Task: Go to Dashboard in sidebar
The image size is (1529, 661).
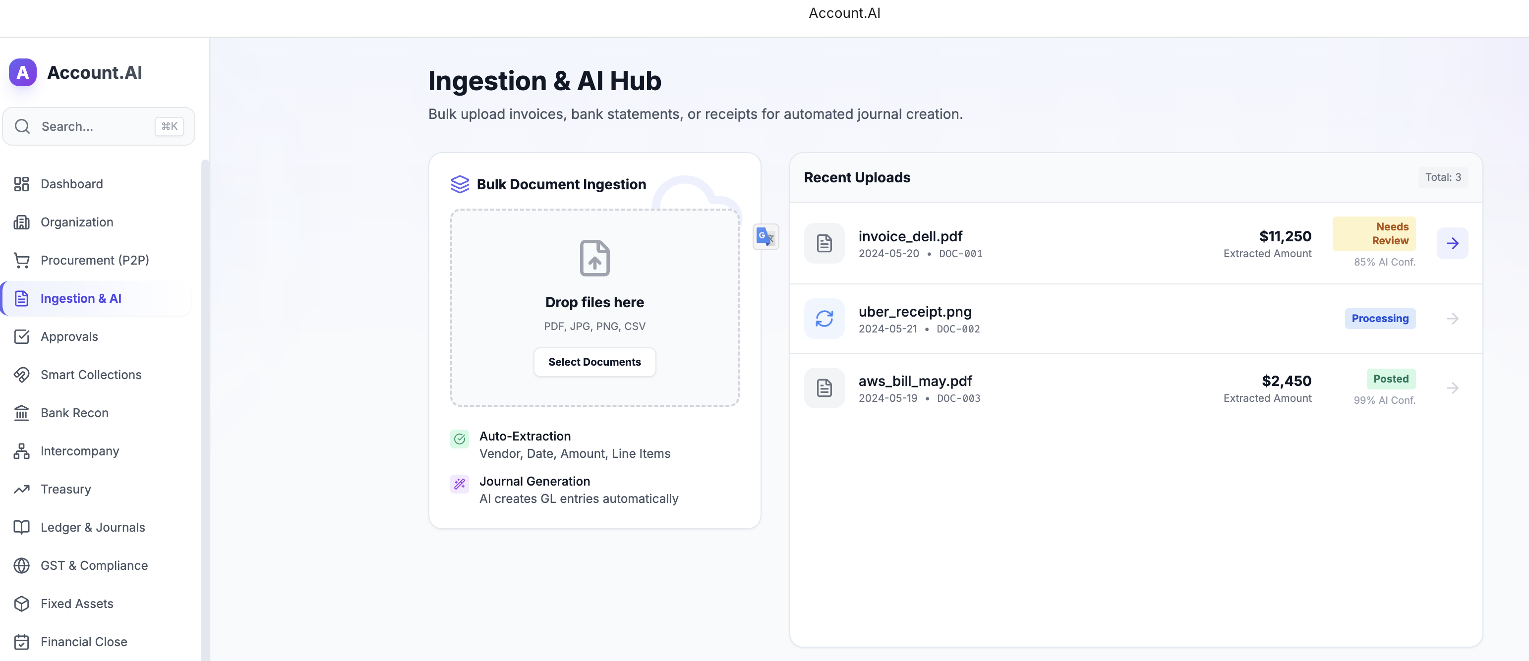Action: coord(71,184)
